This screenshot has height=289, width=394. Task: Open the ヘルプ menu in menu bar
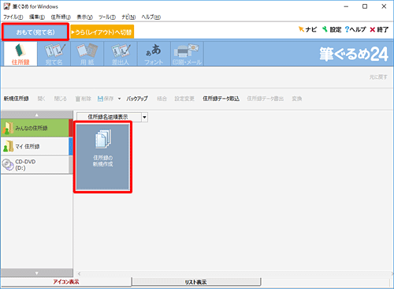click(151, 17)
